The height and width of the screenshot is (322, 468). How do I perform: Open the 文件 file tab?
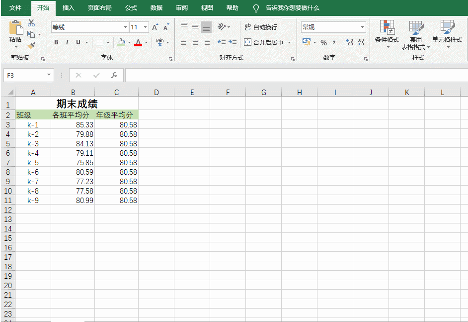tap(15, 8)
